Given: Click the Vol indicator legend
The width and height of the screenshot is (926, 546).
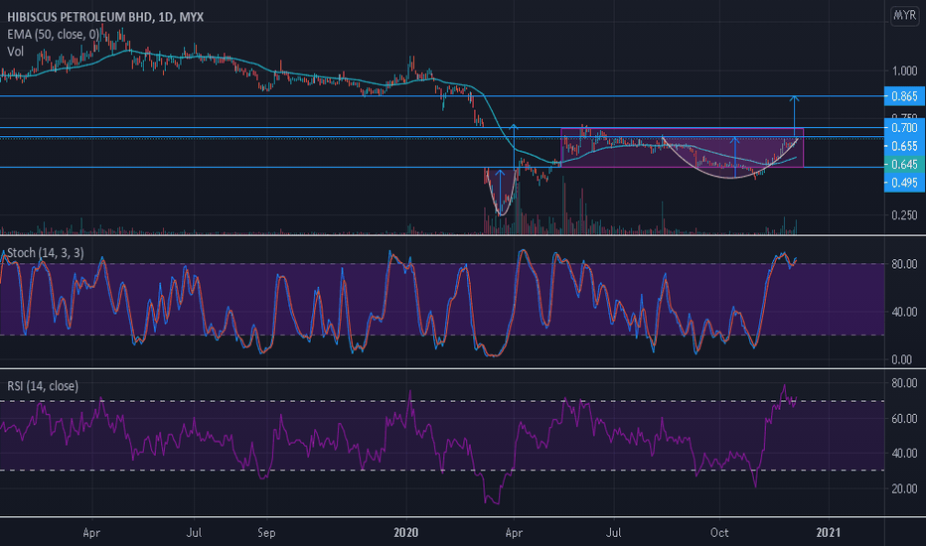Looking at the screenshot, I should tap(15, 52).
